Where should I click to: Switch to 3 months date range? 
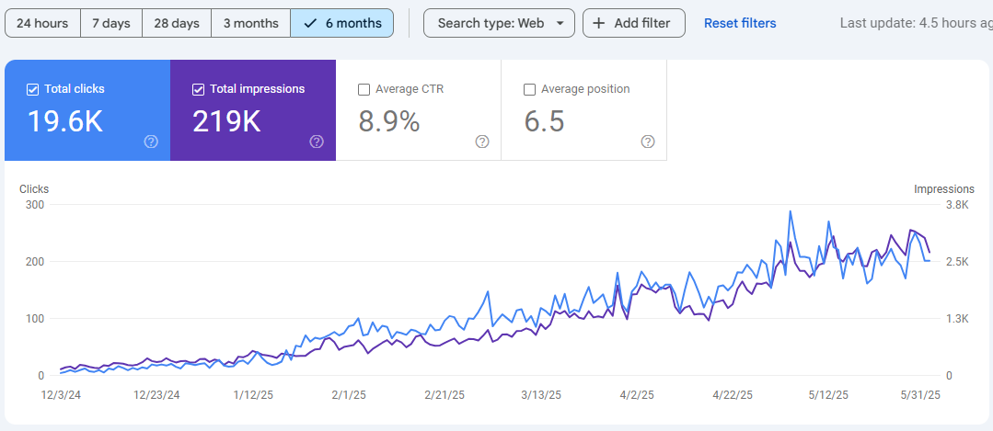[250, 23]
